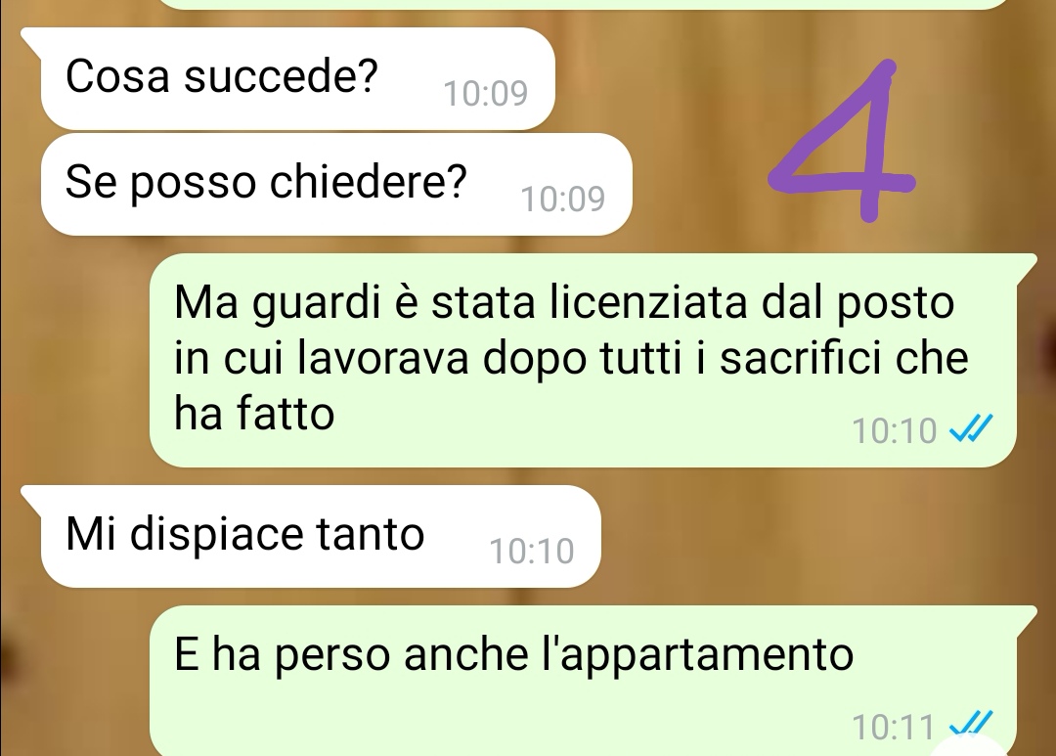Tap the word "chiedere?" in the white bubble
The height and width of the screenshot is (756, 1056).
pyautogui.click(x=369, y=182)
